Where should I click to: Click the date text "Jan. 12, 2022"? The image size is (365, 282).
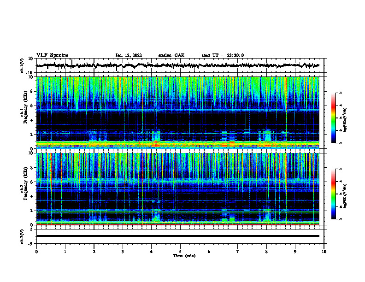coord(129,55)
